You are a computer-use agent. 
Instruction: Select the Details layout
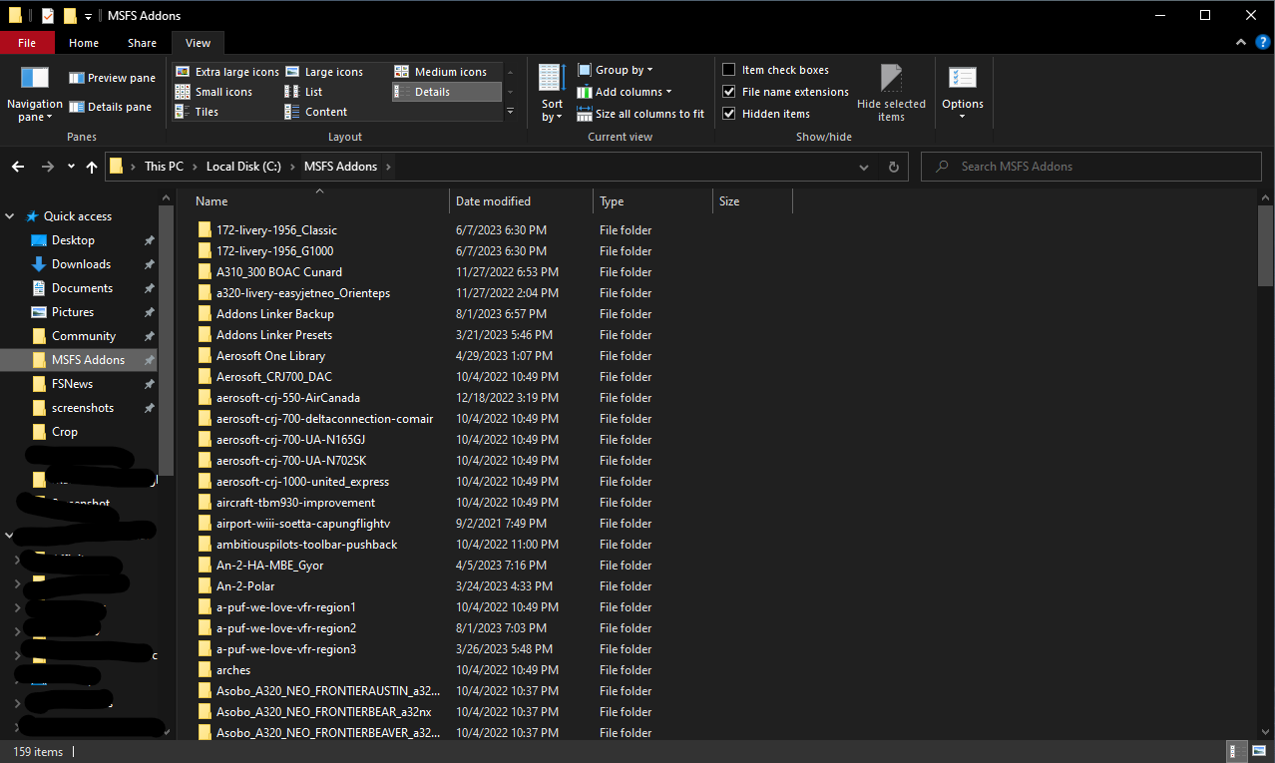pos(446,92)
